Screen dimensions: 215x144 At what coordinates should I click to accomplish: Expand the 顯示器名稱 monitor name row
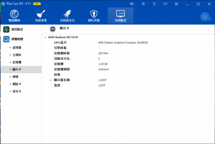(51, 80)
